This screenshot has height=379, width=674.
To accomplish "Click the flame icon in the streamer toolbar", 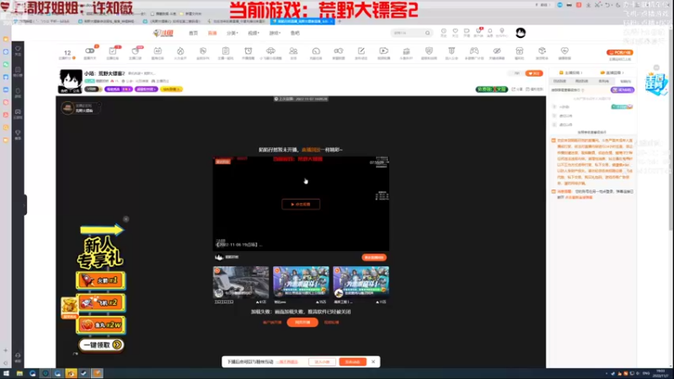I will 180,51.
